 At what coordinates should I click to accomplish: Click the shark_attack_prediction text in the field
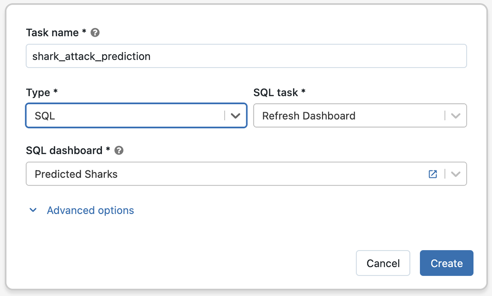(x=91, y=56)
